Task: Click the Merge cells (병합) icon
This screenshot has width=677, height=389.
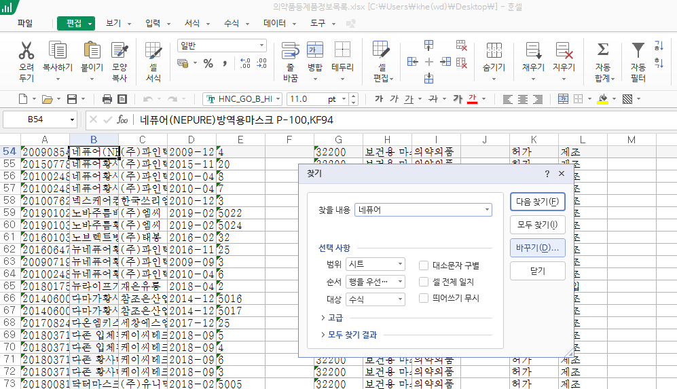Action: (315, 50)
